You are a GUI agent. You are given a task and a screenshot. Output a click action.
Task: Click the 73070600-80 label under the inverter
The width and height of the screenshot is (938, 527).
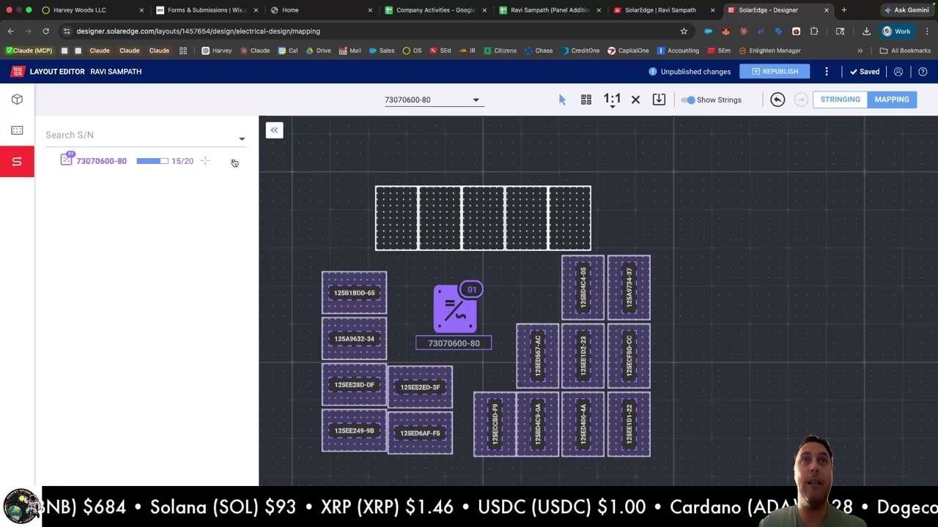[454, 343]
